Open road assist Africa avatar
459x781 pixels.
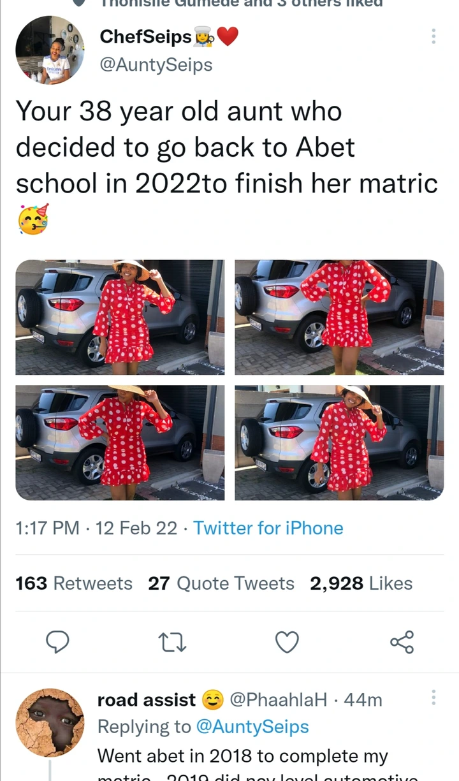point(50,722)
